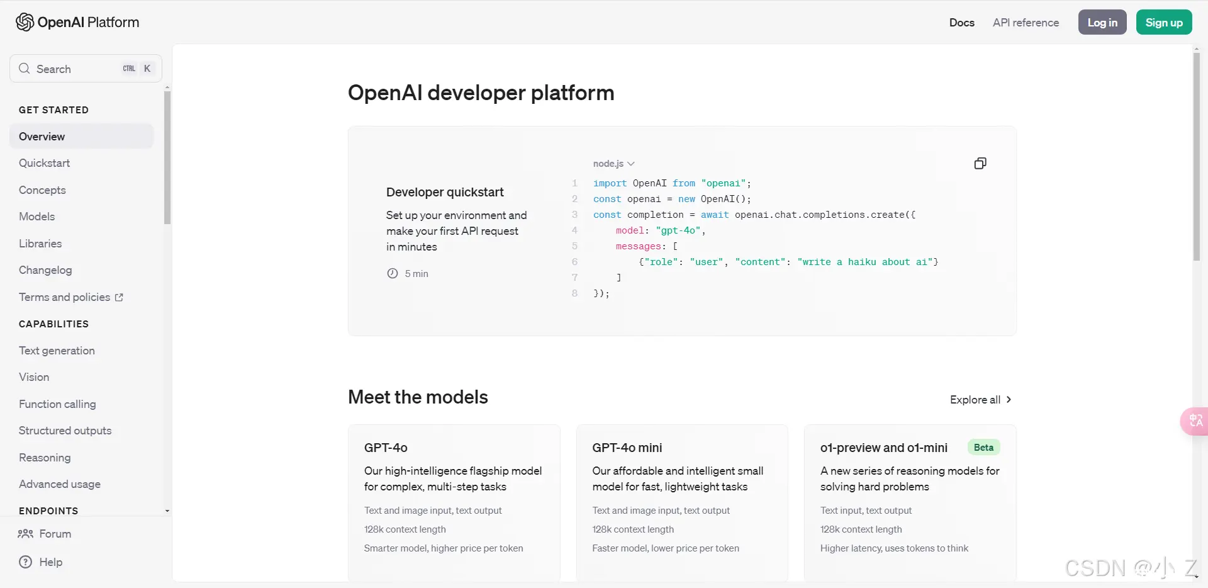Click the sidebar scrollbar thumb
The height and width of the screenshot is (588, 1208).
(167, 157)
